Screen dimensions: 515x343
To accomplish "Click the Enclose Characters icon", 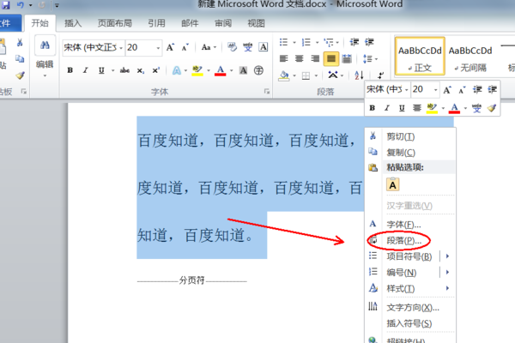I will [x=259, y=70].
